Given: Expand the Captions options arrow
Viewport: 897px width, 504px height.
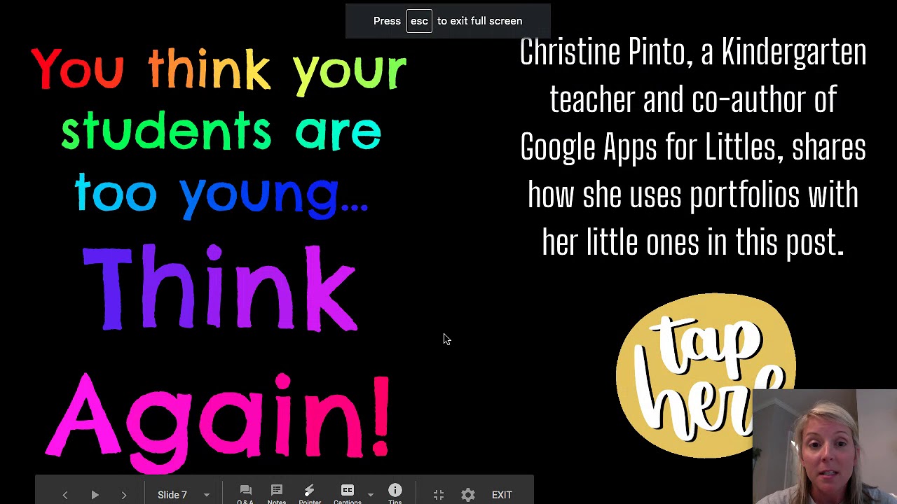Looking at the screenshot, I should [x=371, y=495].
